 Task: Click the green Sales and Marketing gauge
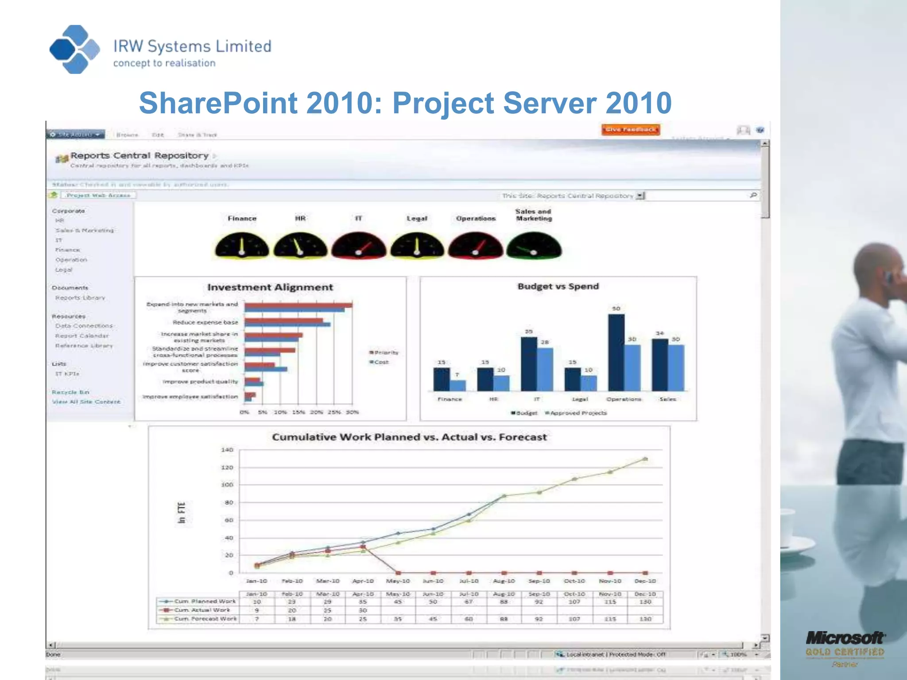point(534,245)
